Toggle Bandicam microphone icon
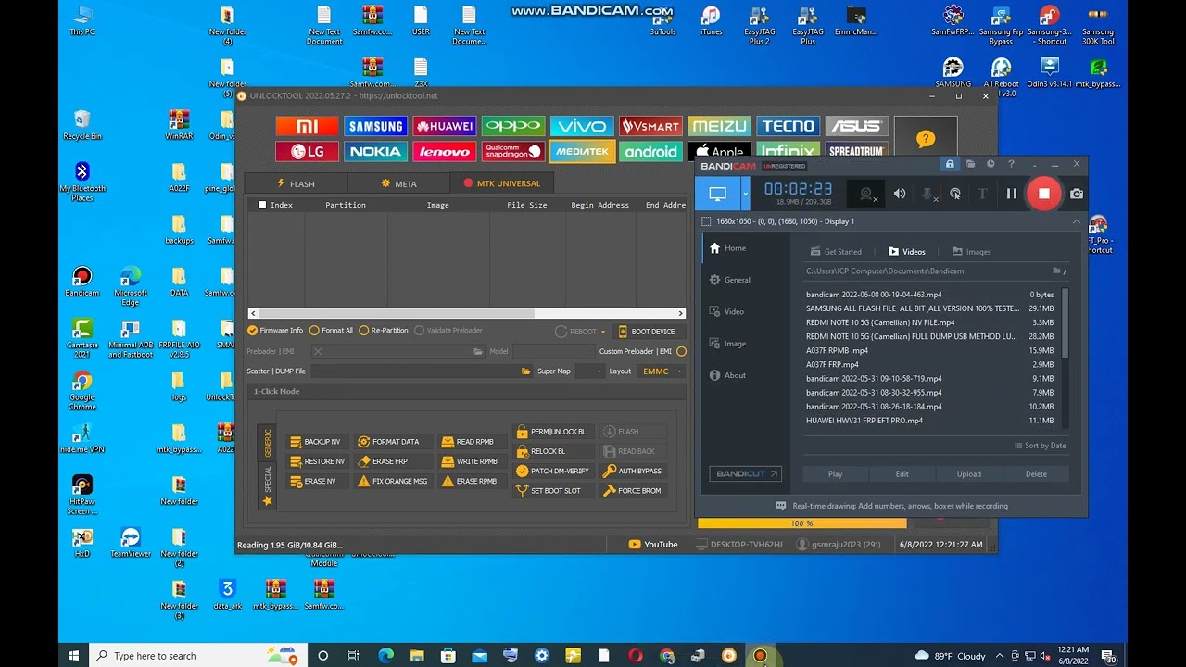 click(x=927, y=194)
